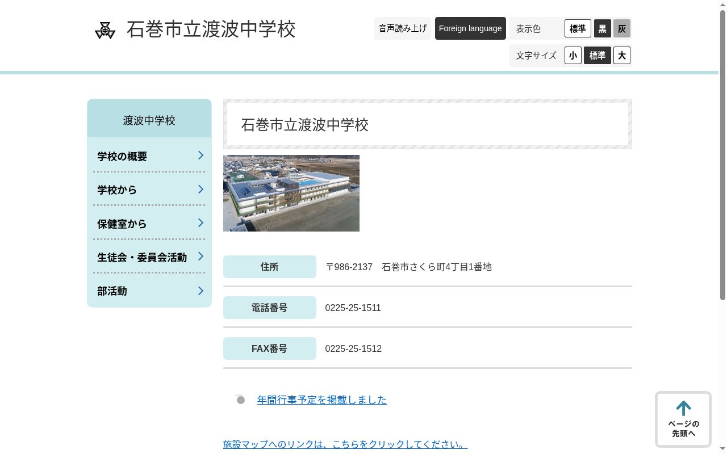Click the school emblem logo icon
Screen dimensions: 727x454
tap(105, 30)
